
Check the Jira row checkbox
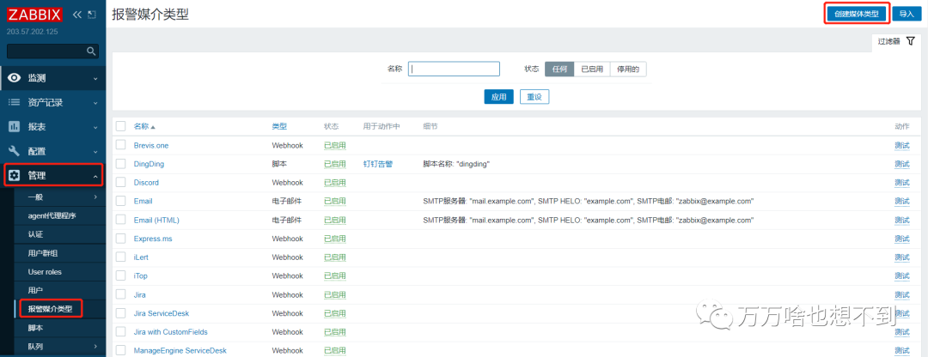click(x=121, y=294)
